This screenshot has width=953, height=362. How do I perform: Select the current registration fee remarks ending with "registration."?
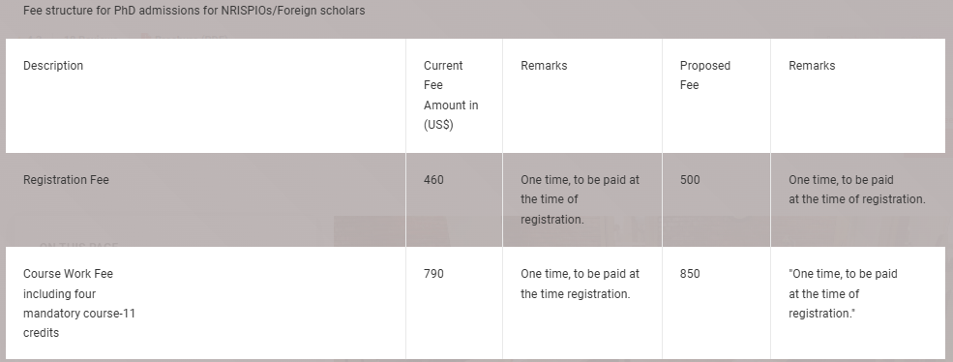click(x=580, y=199)
